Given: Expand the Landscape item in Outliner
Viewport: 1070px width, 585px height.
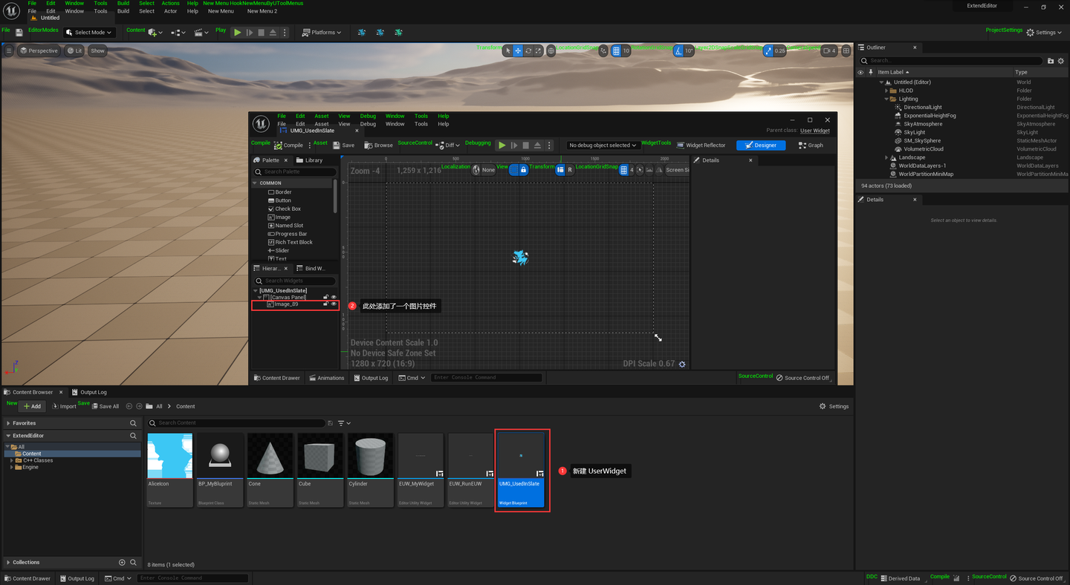Looking at the screenshot, I should coord(886,157).
